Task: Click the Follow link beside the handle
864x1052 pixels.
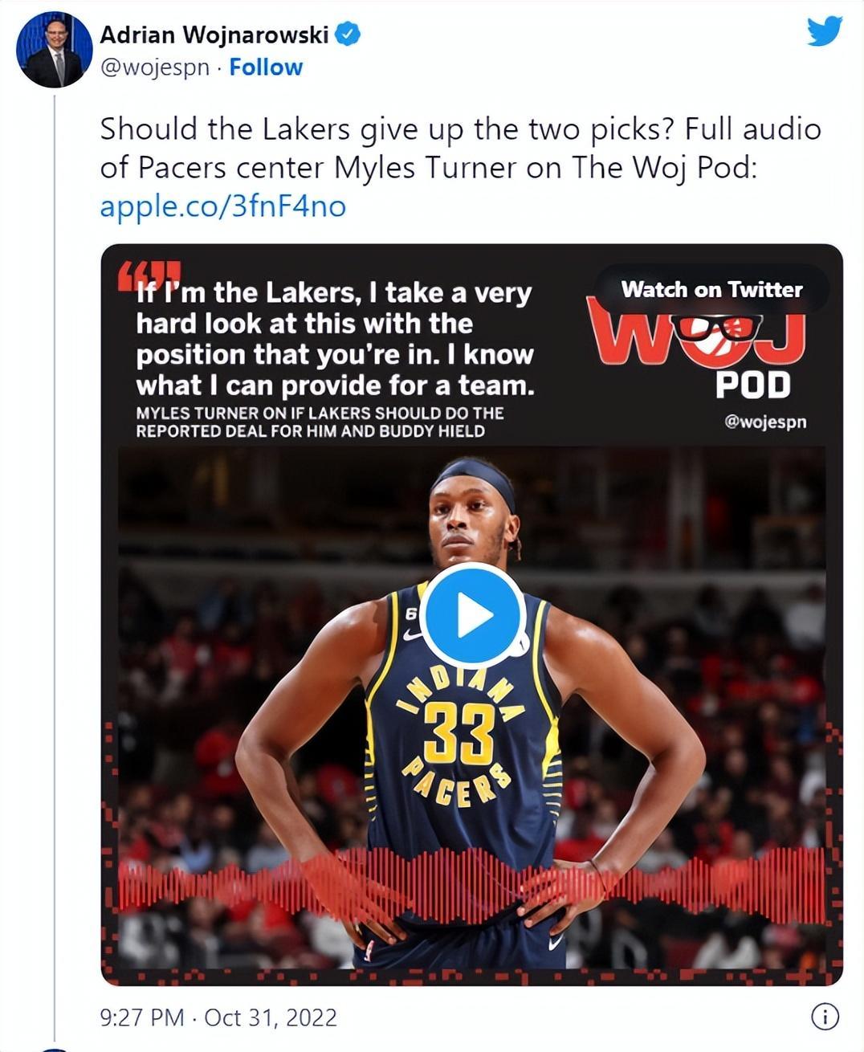Action: click(x=266, y=67)
